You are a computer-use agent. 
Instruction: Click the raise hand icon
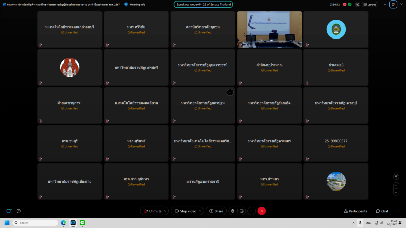click(x=232, y=211)
